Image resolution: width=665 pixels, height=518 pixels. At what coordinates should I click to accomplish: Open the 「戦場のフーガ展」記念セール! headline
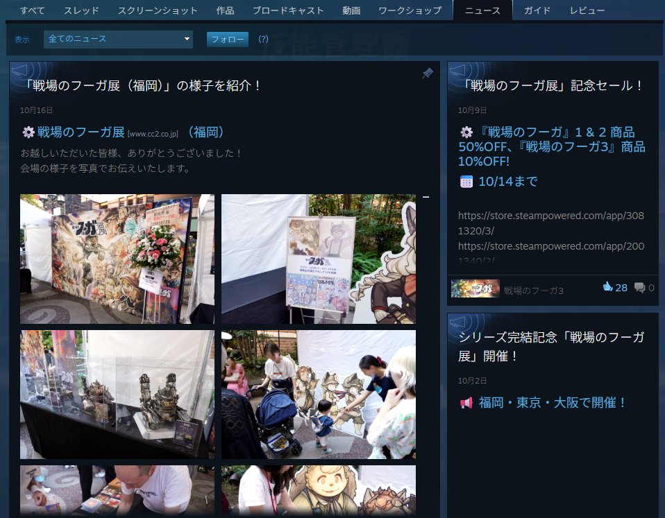pos(551,85)
